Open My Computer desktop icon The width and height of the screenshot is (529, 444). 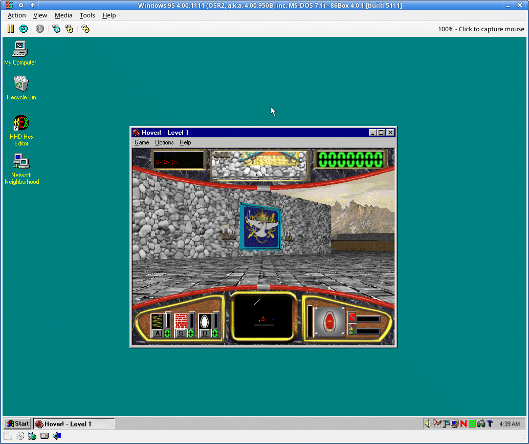20,53
